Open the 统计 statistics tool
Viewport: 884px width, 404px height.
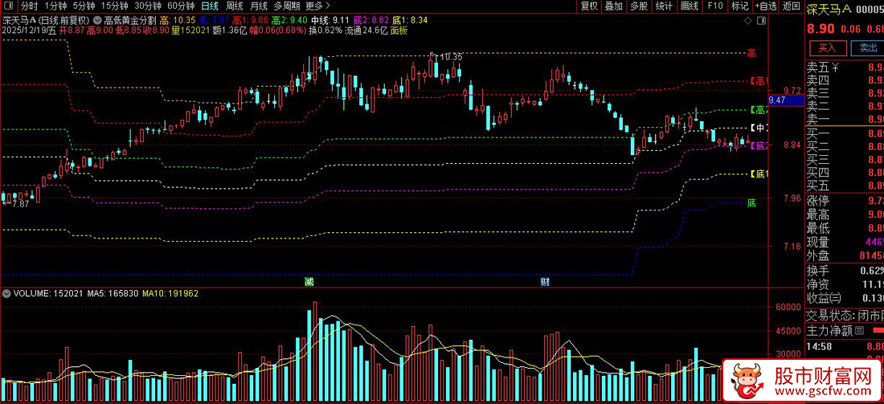point(664,6)
